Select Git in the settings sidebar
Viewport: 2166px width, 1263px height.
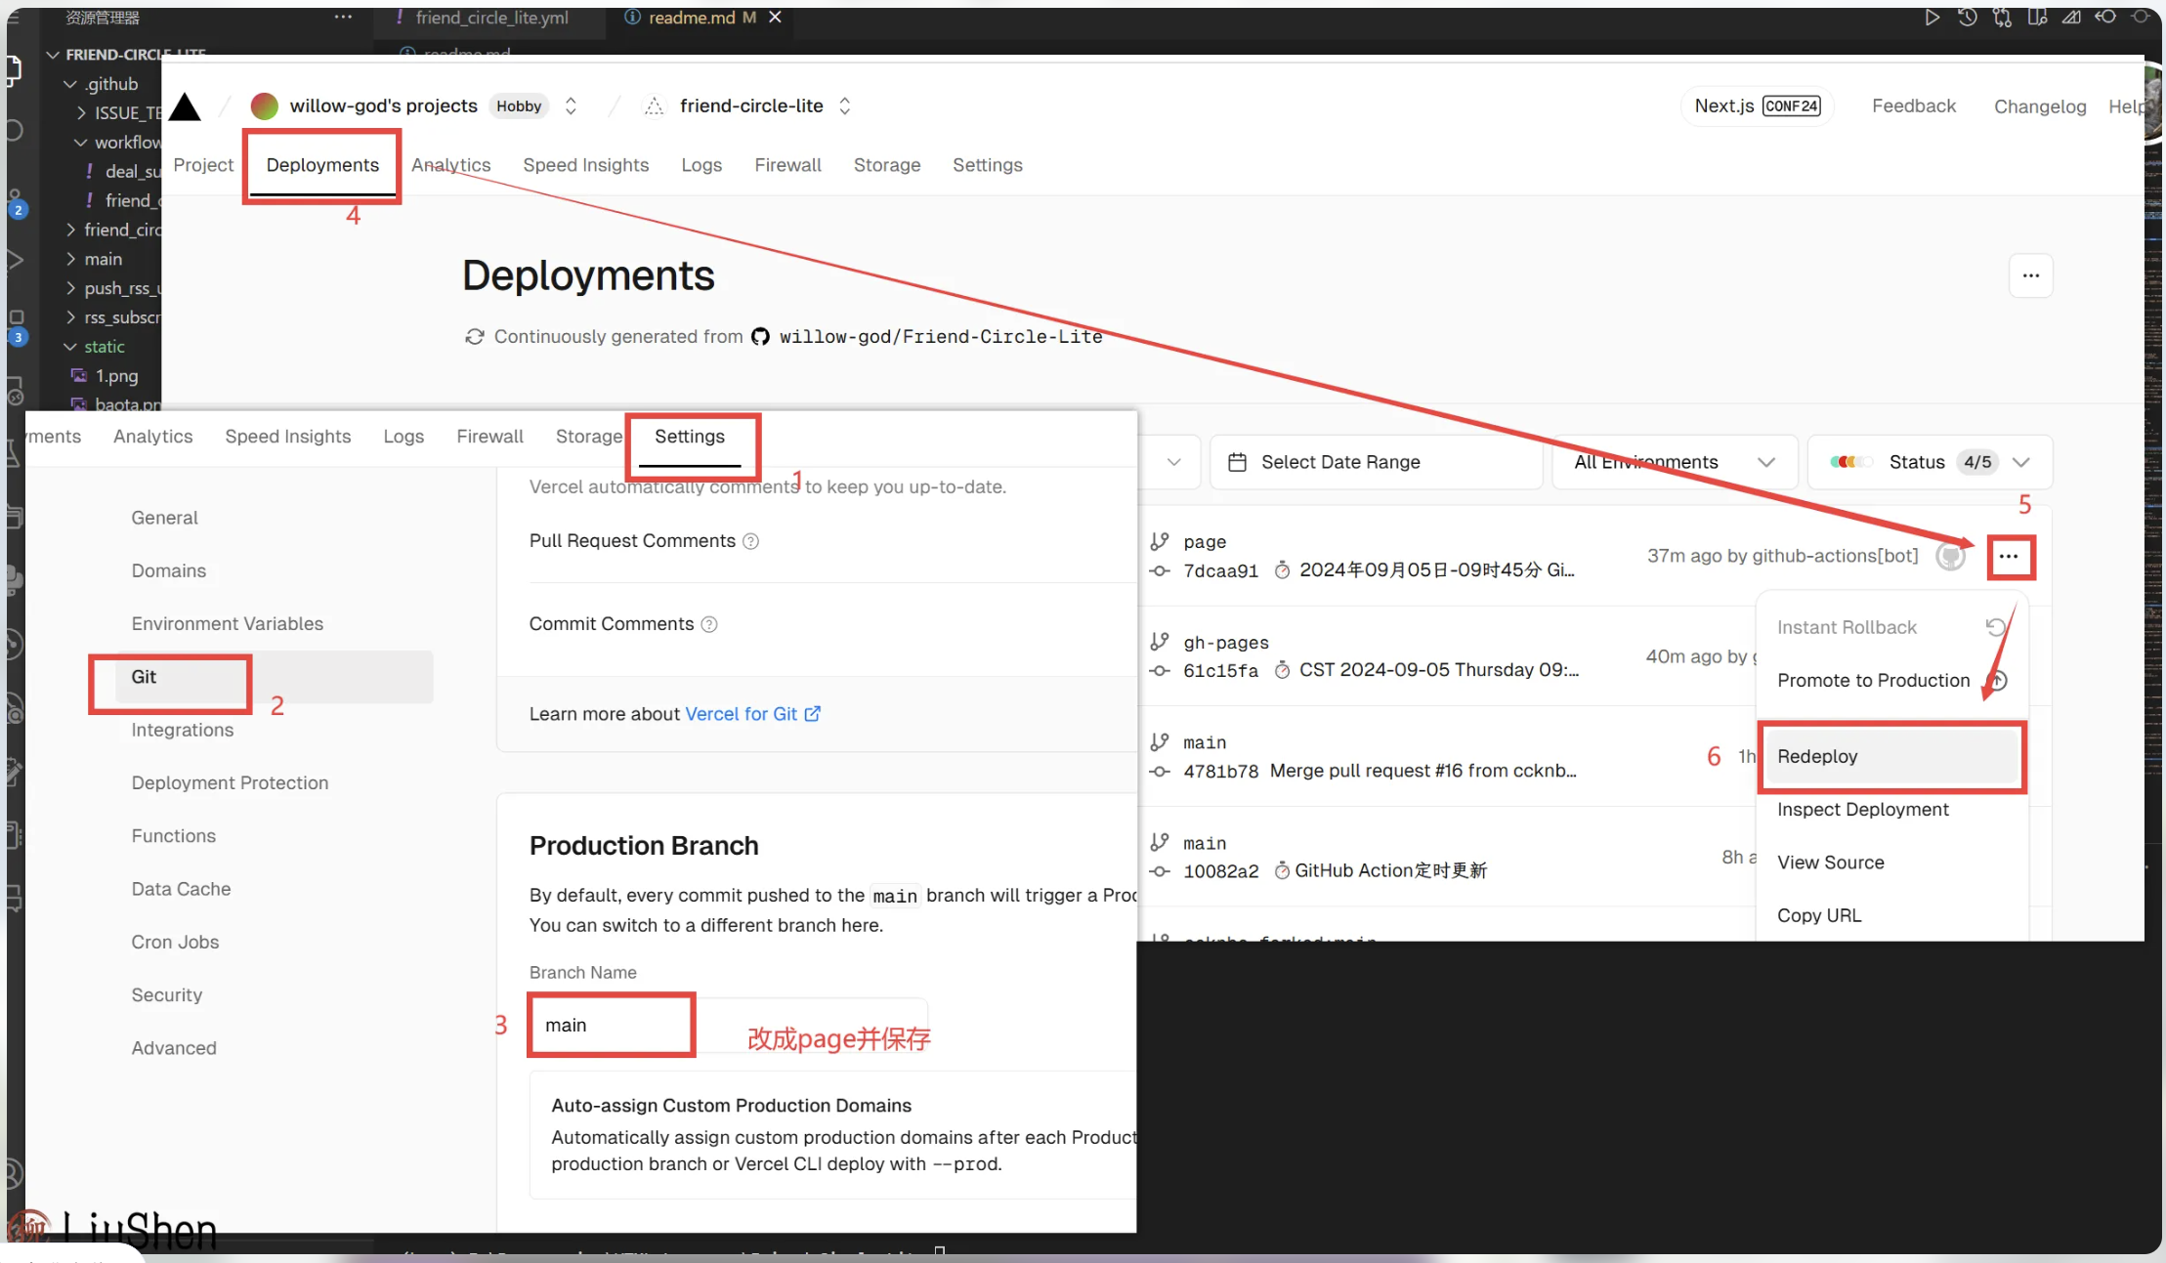point(145,677)
